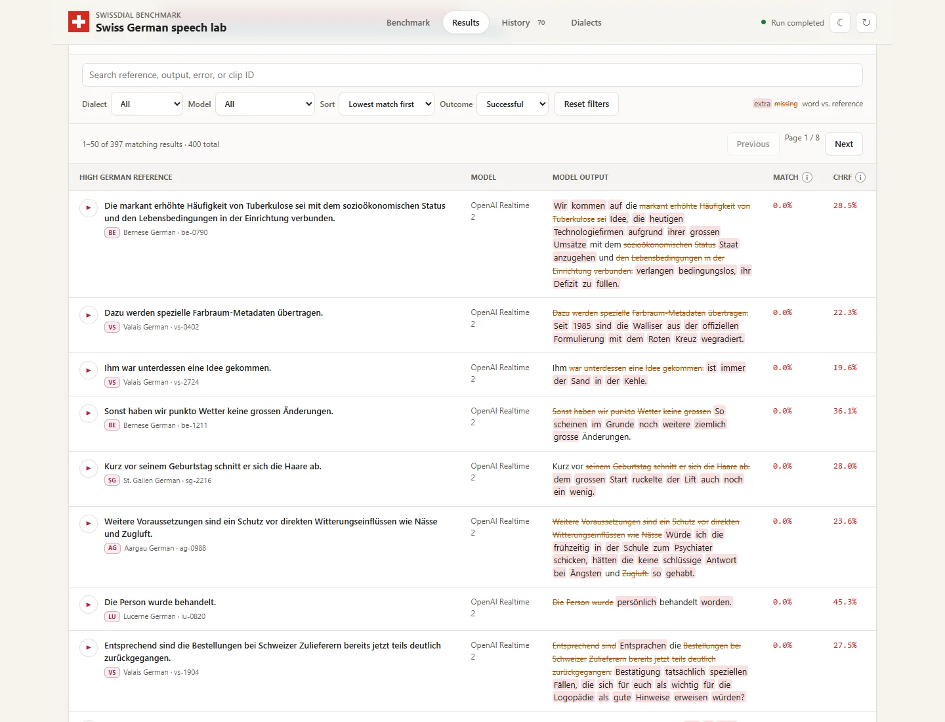Click the LU badge for lu-0820

tap(112, 616)
